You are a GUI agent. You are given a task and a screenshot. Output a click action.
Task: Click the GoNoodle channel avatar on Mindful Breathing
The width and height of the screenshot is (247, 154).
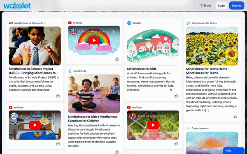tap(14, 116)
